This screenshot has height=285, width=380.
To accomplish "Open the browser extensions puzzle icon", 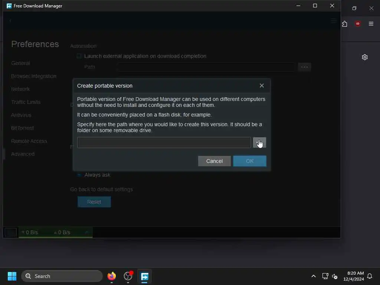I will (345, 24).
